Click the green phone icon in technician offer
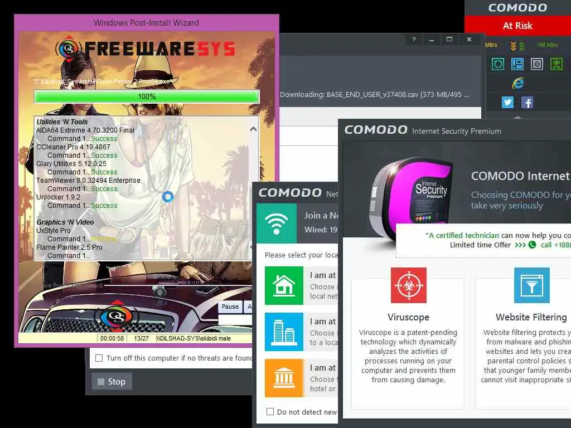This screenshot has width=571, height=428. tap(533, 245)
